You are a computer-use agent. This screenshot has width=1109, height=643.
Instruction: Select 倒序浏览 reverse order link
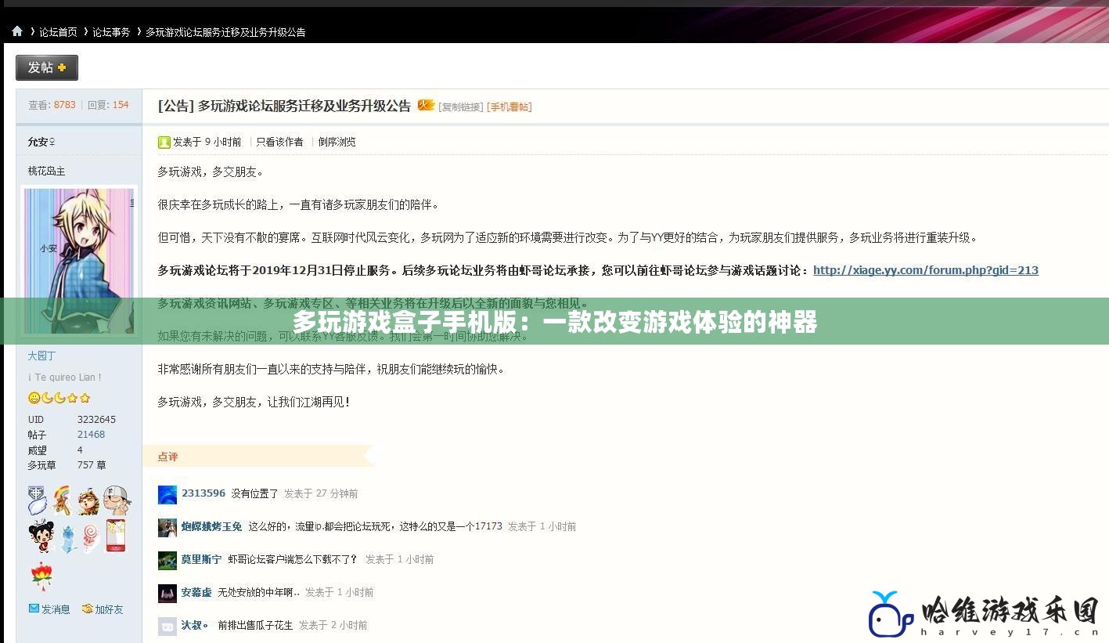337,142
